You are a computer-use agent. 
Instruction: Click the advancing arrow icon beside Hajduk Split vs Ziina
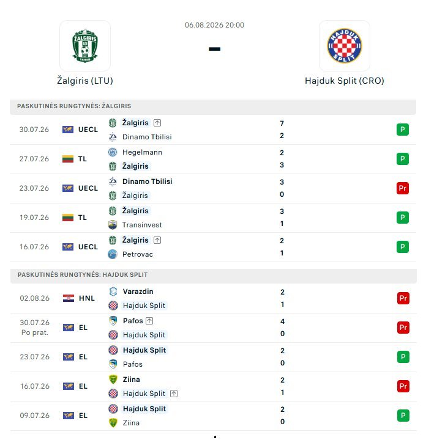tap(174, 394)
